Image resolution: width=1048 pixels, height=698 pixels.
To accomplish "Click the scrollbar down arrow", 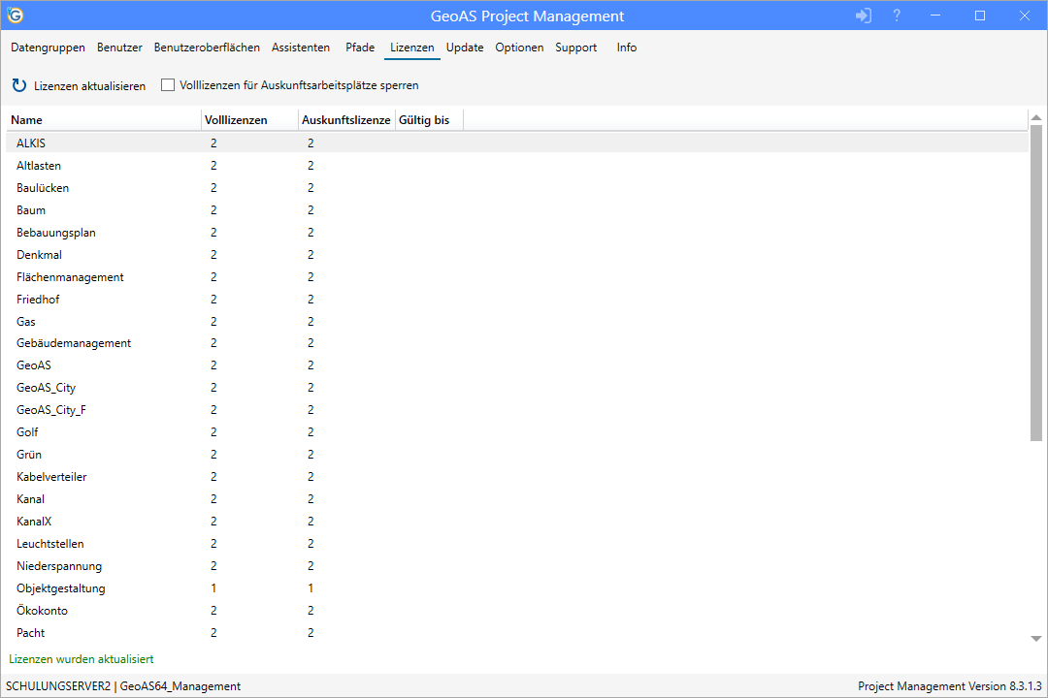I will point(1036,639).
